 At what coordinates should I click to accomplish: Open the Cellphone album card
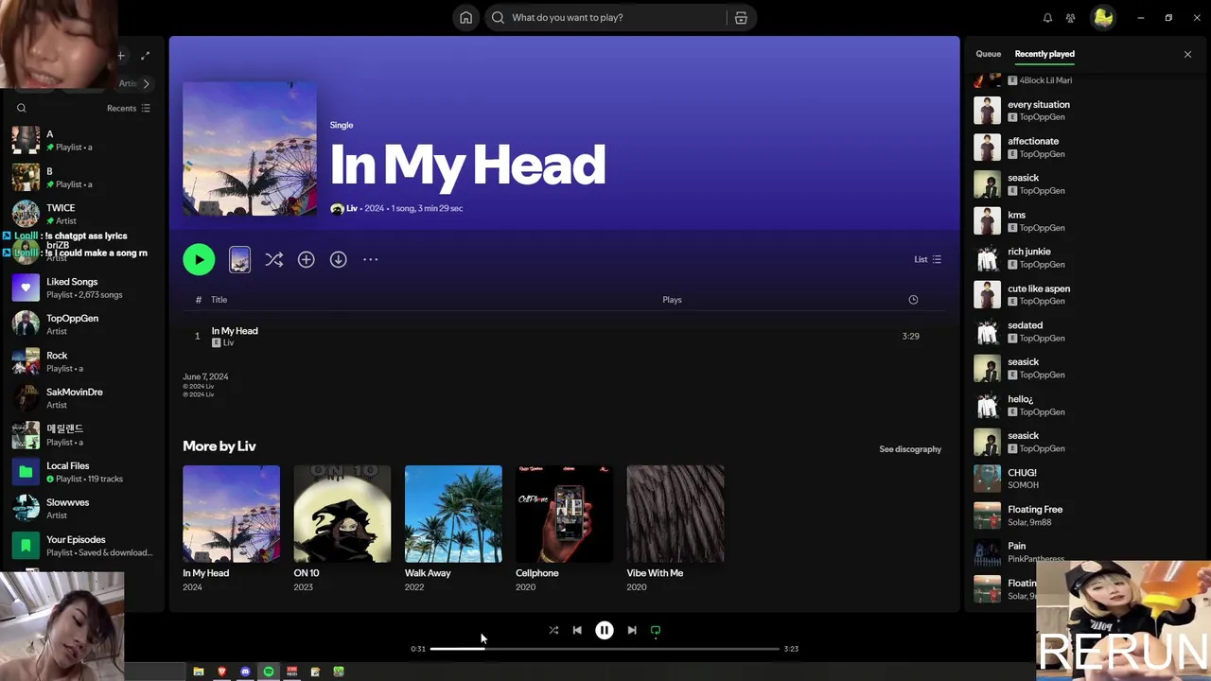point(564,529)
